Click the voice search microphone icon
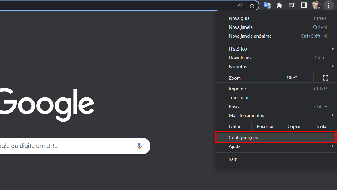This screenshot has height=190, width=337. tap(139, 146)
